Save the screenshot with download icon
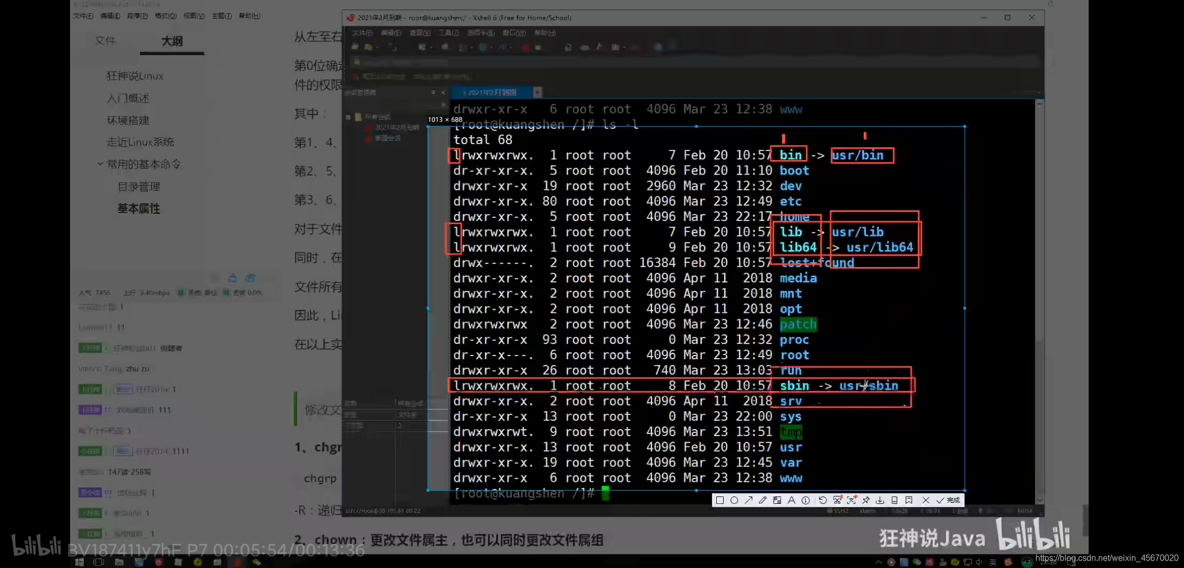This screenshot has width=1184, height=568. (880, 500)
